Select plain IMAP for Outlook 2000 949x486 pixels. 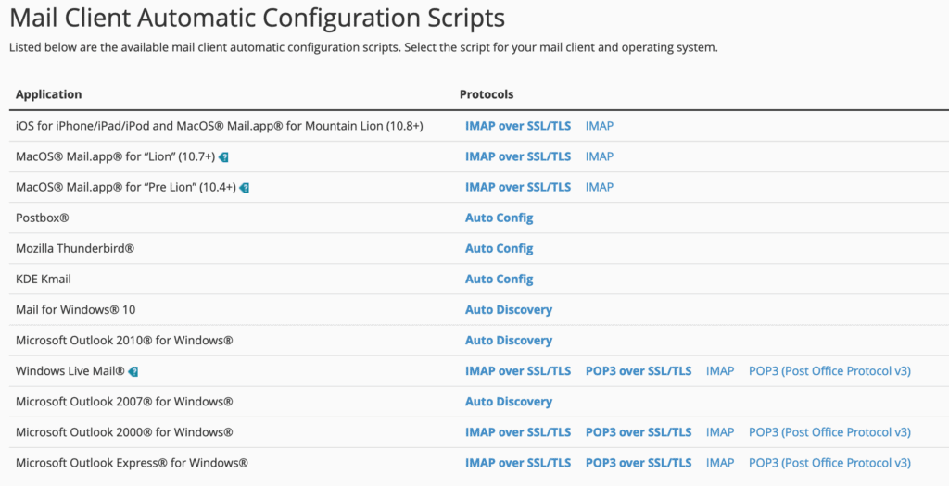point(719,431)
